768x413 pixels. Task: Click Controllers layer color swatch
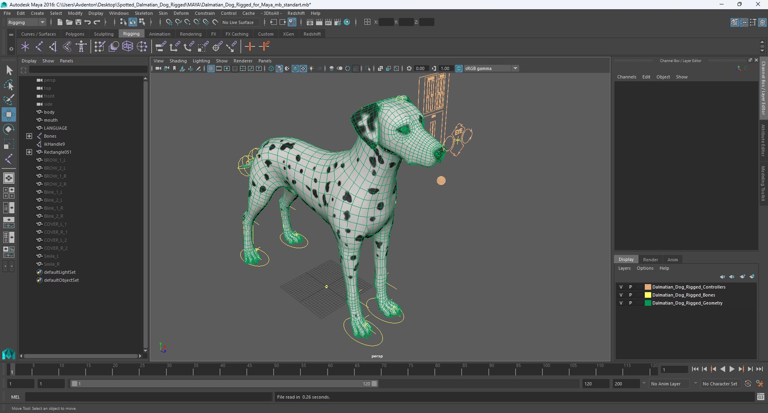coord(648,287)
